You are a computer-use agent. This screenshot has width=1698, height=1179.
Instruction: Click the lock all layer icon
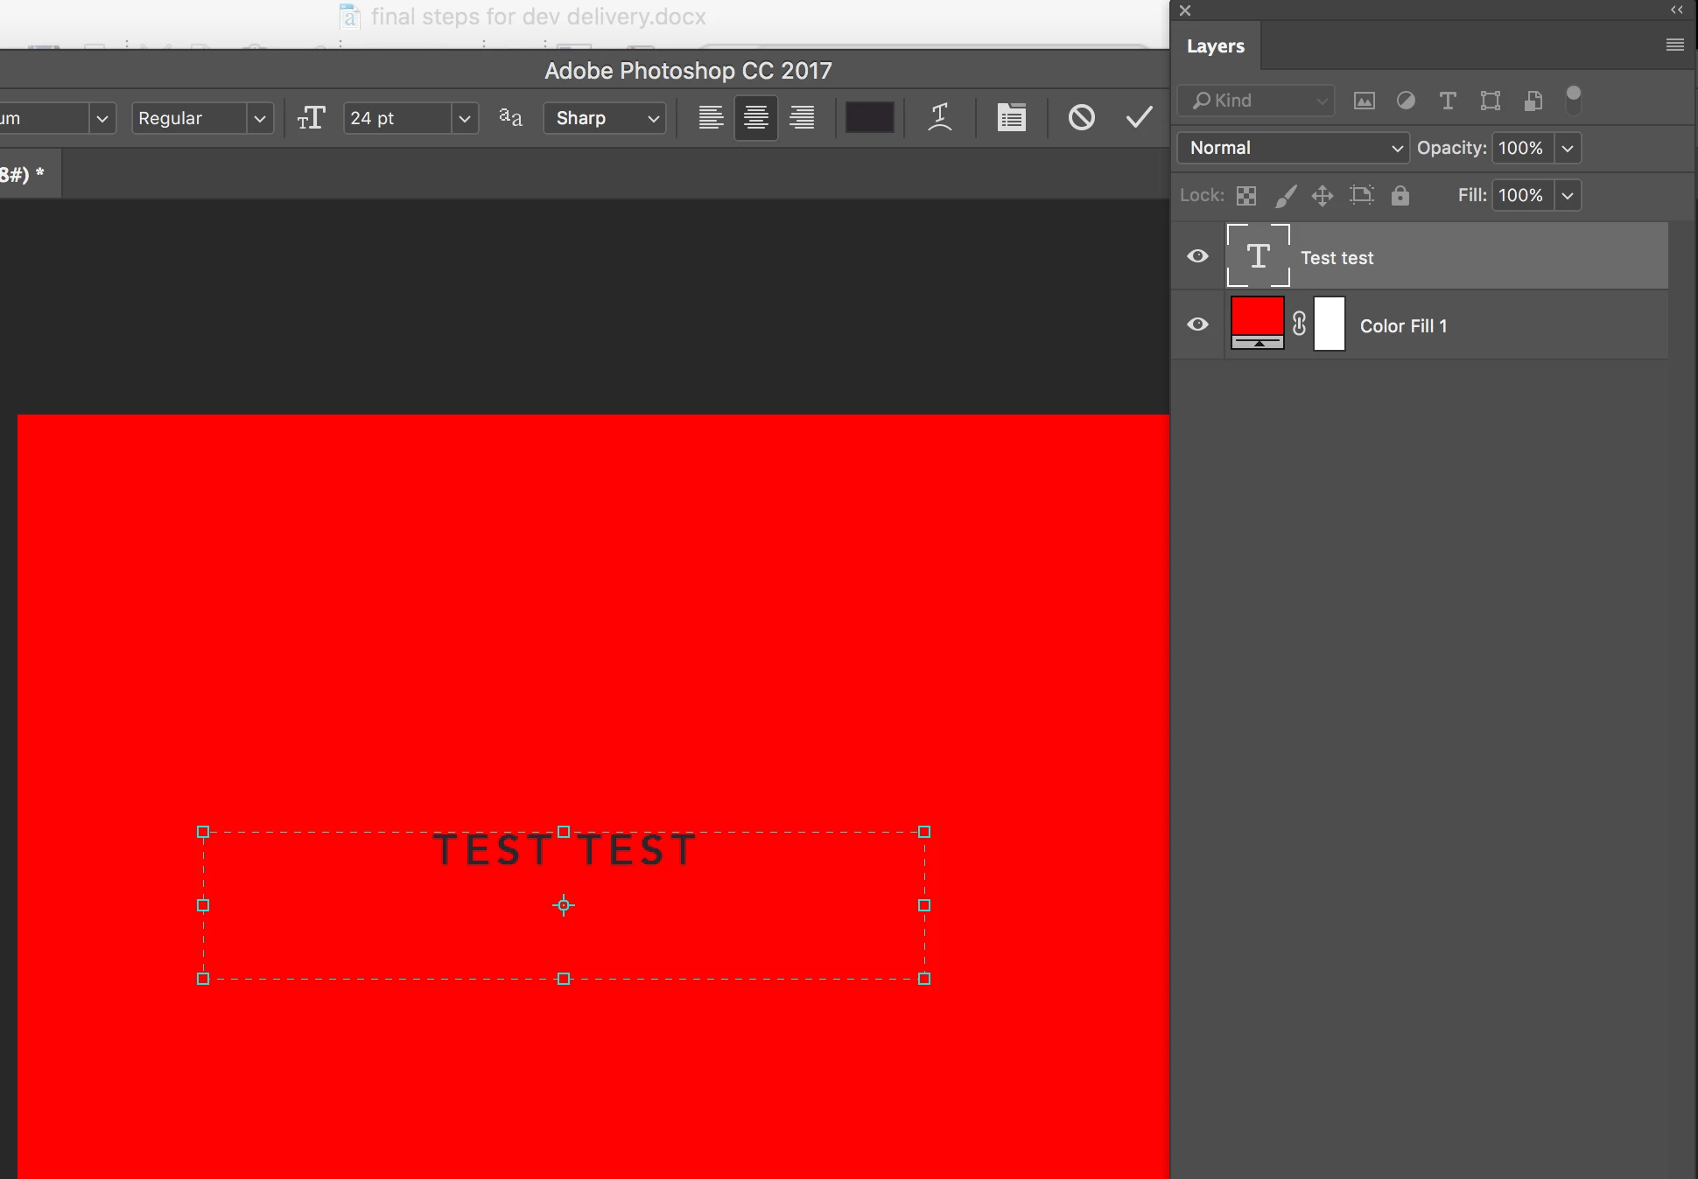[x=1400, y=195]
